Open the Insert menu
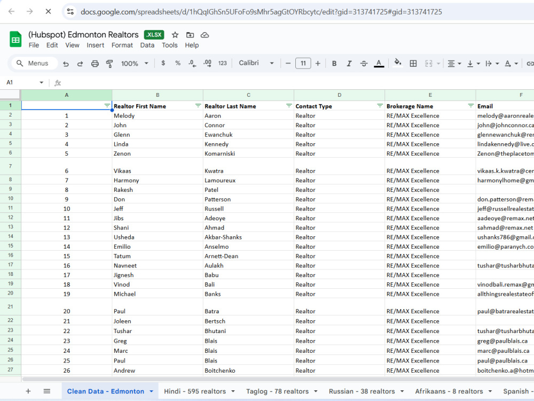This screenshot has width=534, height=401. point(96,45)
